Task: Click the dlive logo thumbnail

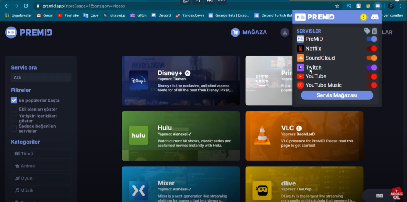Action: point(262,190)
